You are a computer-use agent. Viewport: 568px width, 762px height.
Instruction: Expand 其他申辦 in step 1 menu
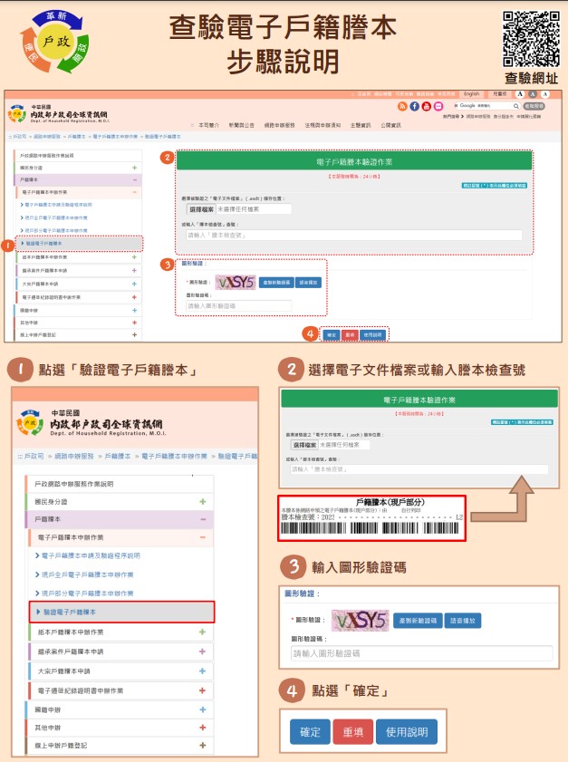[203, 727]
